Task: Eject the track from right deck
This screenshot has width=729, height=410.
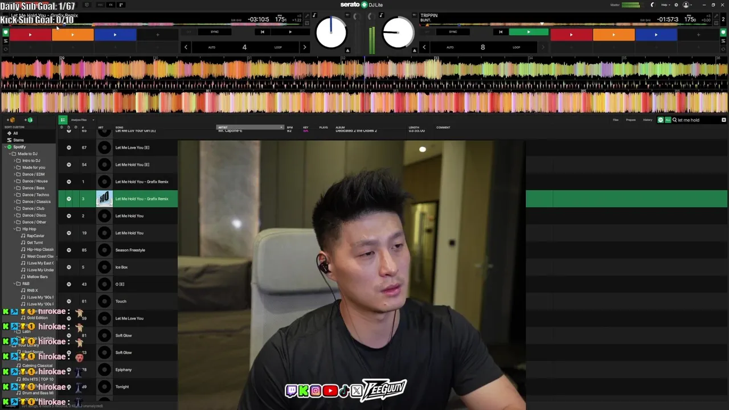Action: click(x=415, y=51)
